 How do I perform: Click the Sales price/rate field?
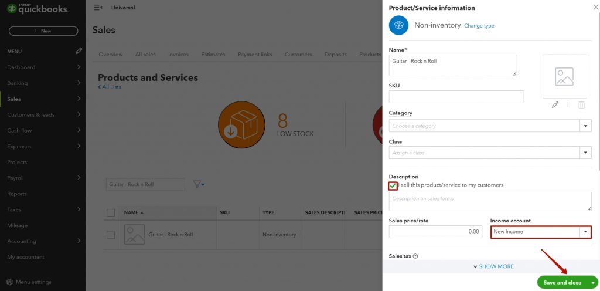436,232
